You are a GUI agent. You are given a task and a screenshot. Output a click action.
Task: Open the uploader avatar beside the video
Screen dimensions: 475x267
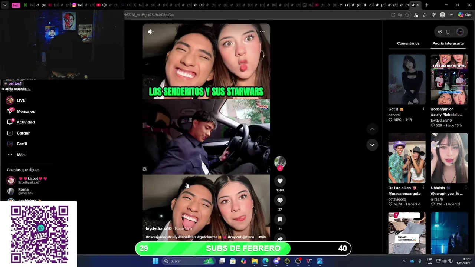280,162
